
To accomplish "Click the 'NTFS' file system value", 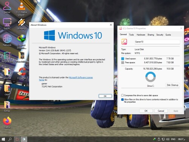I will point(137,53).
